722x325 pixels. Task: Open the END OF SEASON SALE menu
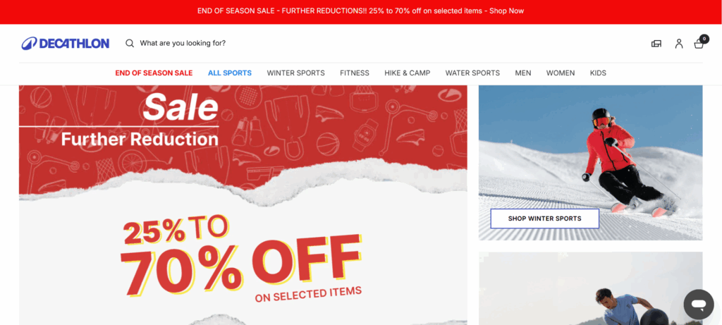[154, 73]
